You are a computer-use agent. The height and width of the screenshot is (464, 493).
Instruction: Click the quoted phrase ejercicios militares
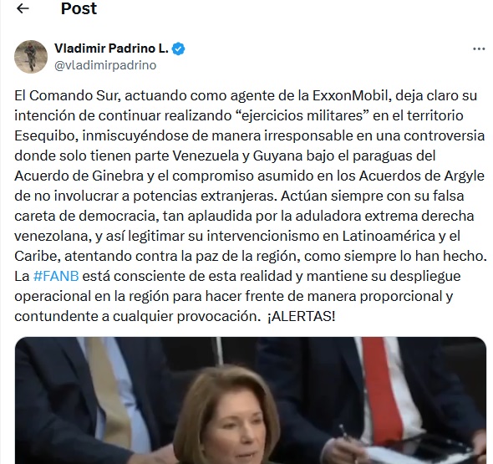(302, 115)
